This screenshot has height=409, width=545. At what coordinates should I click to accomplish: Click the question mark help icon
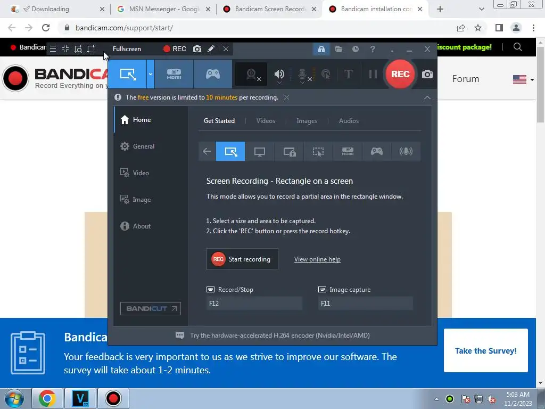[x=373, y=49]
